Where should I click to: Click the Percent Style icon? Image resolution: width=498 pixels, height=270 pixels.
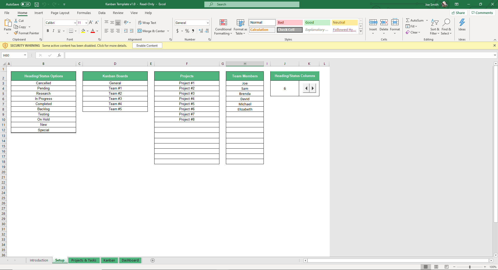pyautogui.click(x=187, y=31)
